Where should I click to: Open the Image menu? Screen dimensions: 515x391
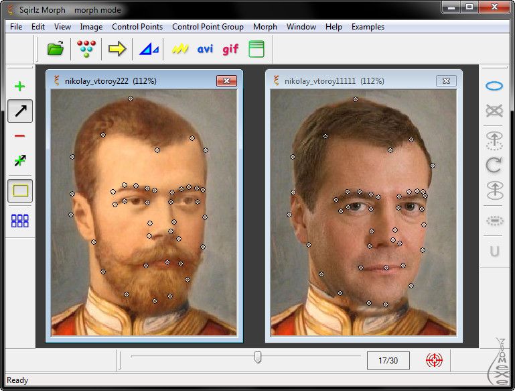[91, 27]
